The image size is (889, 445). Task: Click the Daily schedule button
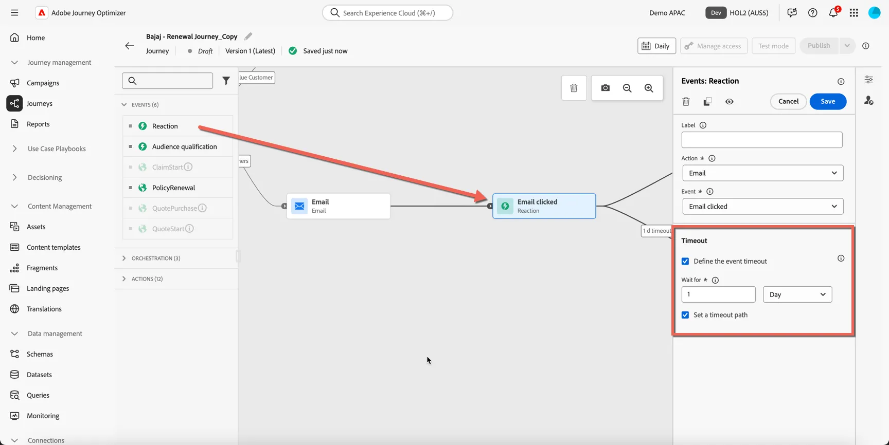pos(656,46)
